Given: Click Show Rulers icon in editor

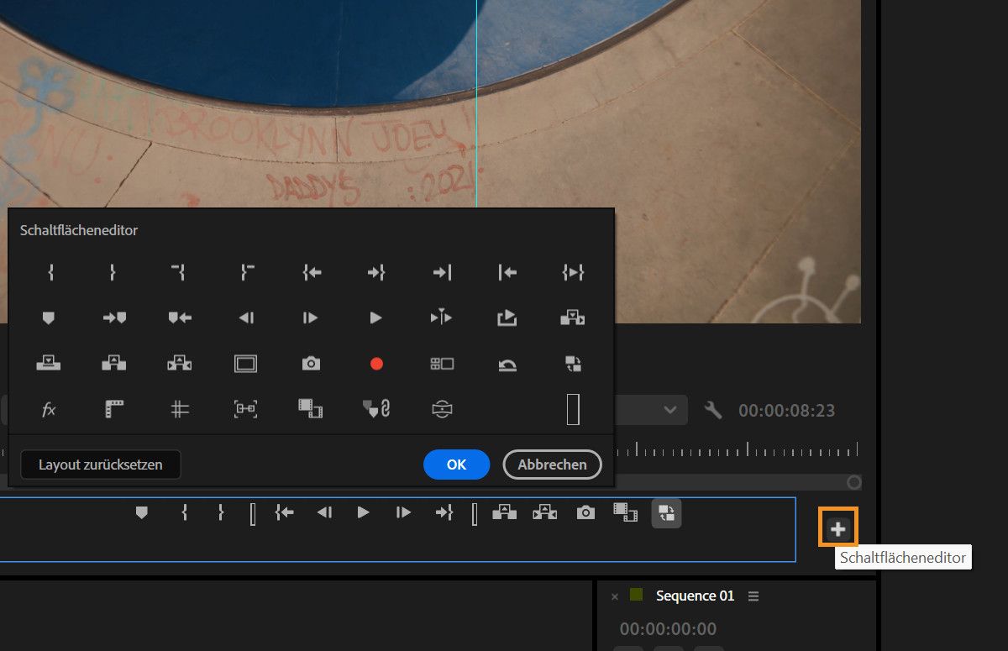Looking at the screenshot, I should [114, 409].
